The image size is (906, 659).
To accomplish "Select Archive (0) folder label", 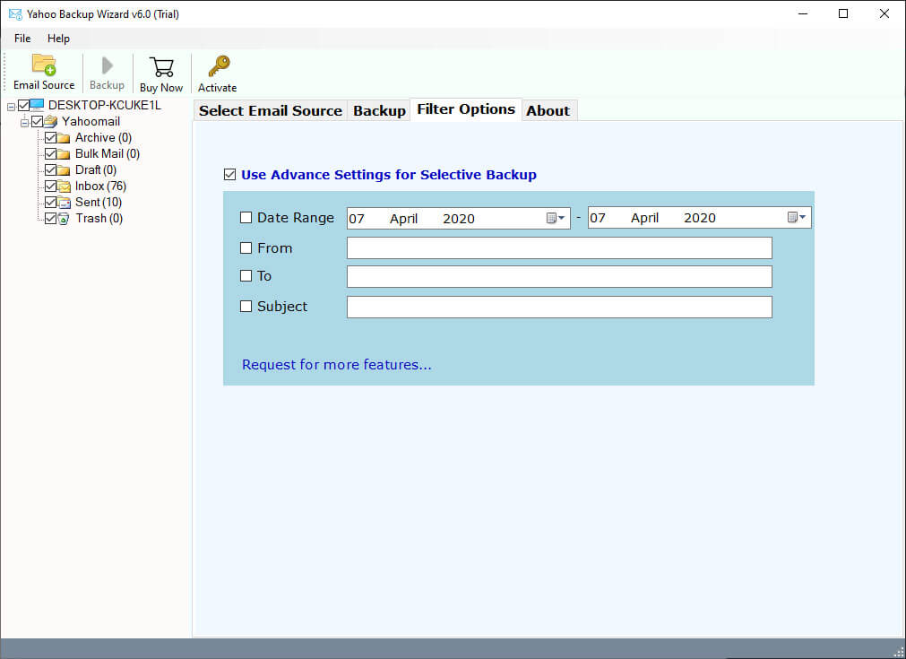I will pyautogui.click(x=103, y=137).
